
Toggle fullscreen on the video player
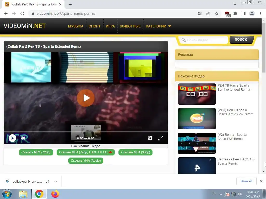[x=161, y=138]
